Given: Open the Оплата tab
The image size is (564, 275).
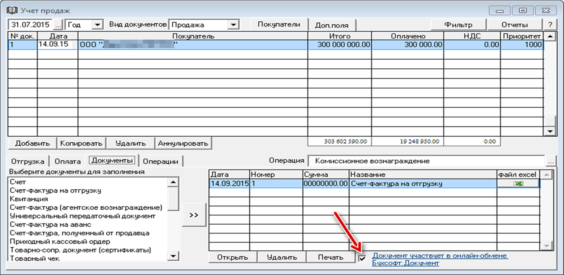Looking at the screenshot, I should click(67, 161).
